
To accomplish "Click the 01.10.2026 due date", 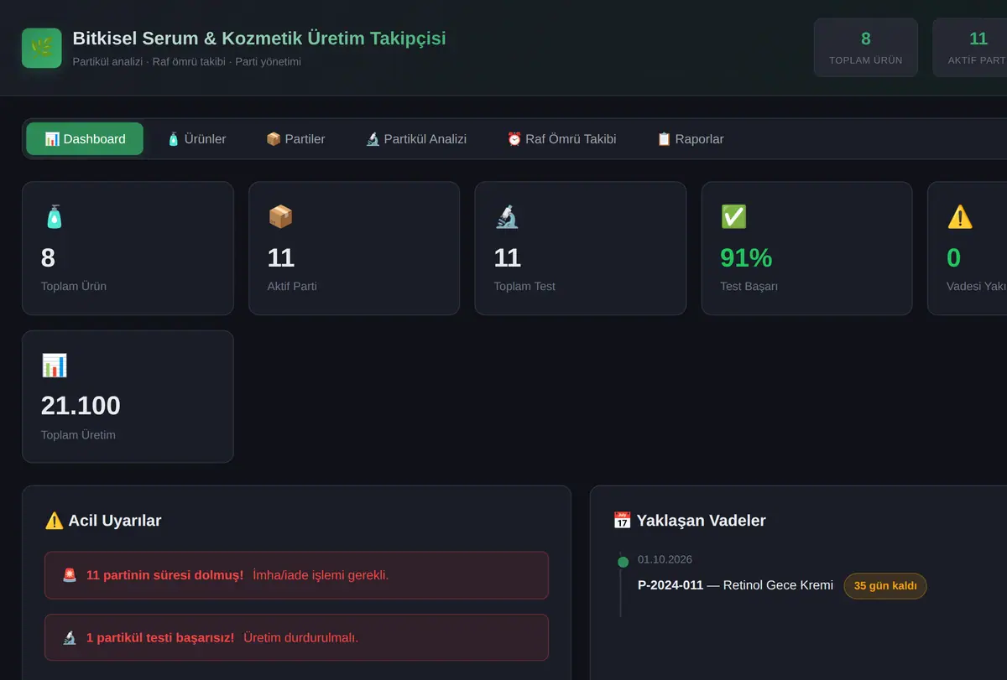I will (665, 559).
